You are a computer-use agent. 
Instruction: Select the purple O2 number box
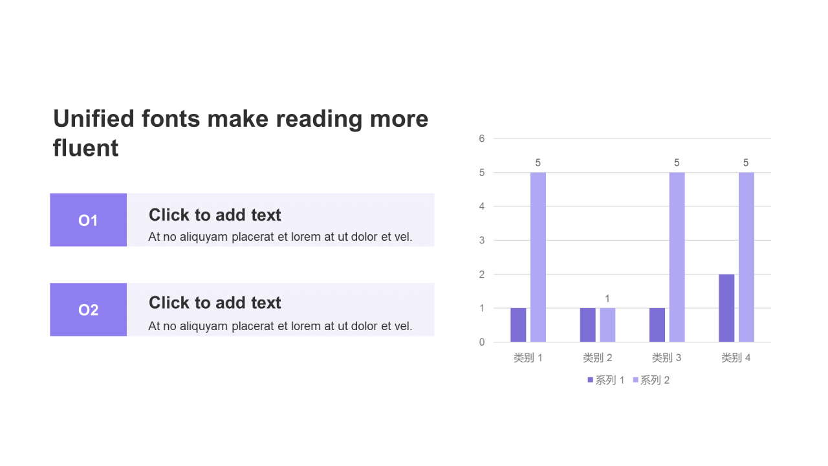point(88,309)
